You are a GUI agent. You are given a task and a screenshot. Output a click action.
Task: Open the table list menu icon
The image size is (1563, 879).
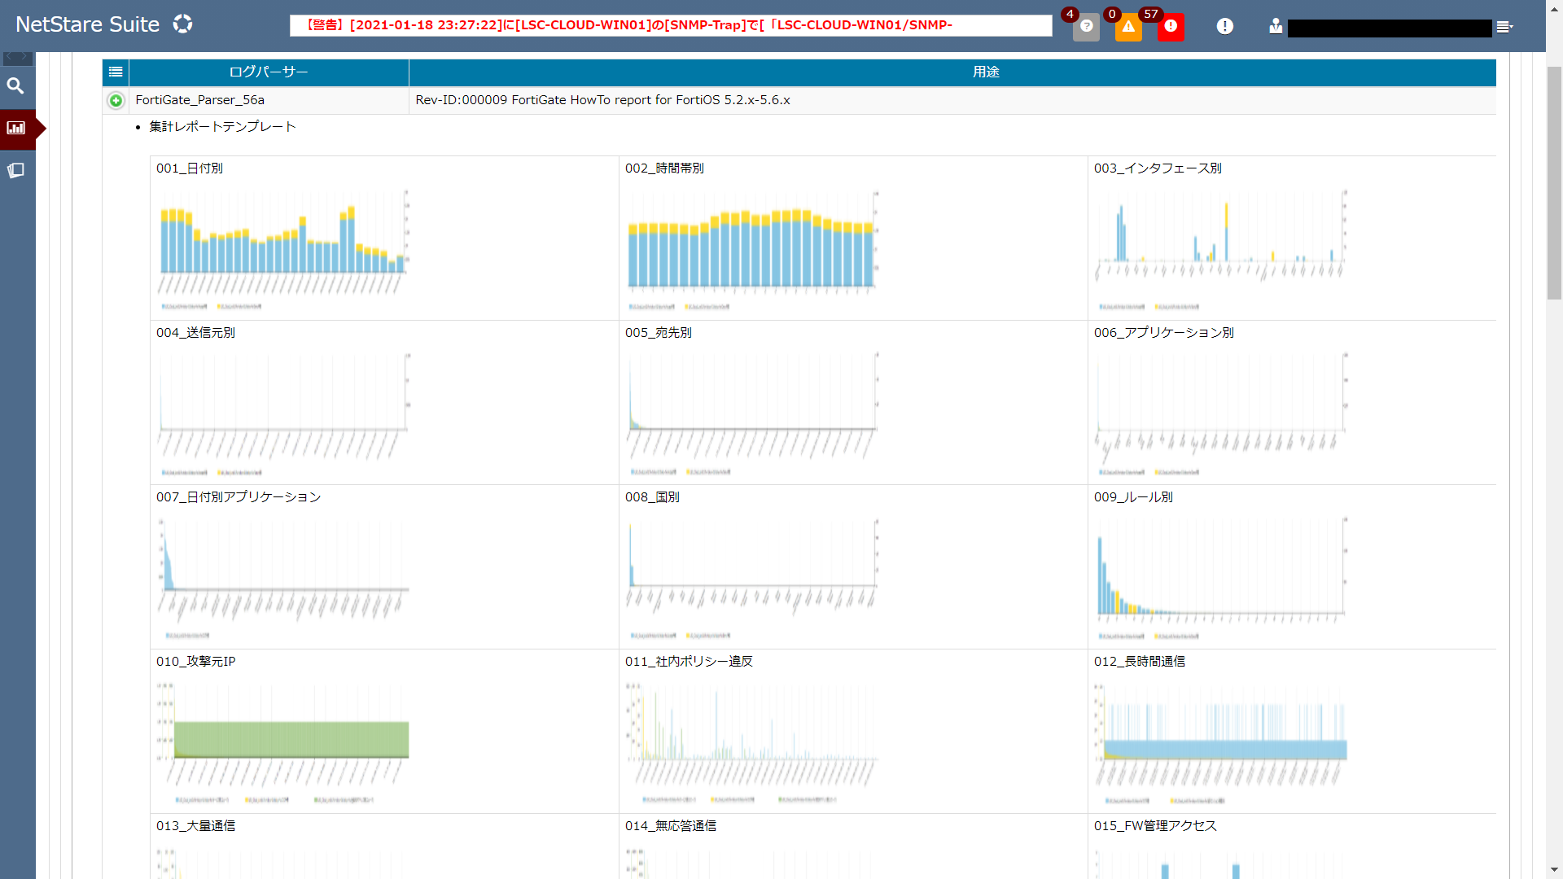[116, 72]
